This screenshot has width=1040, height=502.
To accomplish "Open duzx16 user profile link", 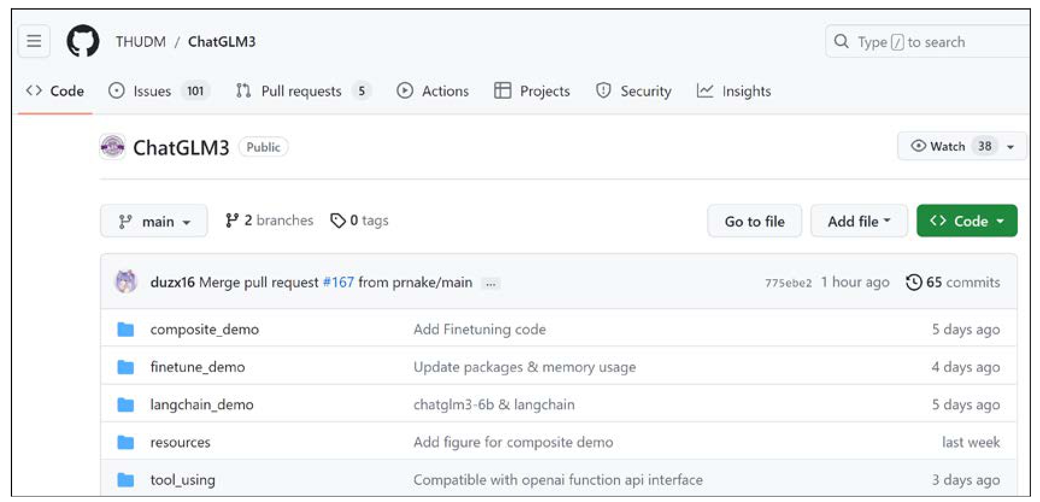I will click(x=172, y=282).
